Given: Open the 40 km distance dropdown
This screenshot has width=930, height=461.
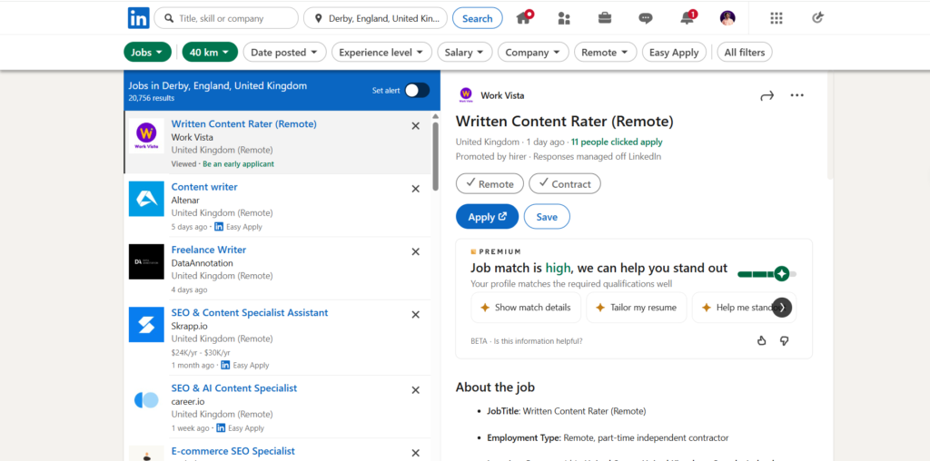Looking at the screenshot, I should coord(210,52).
